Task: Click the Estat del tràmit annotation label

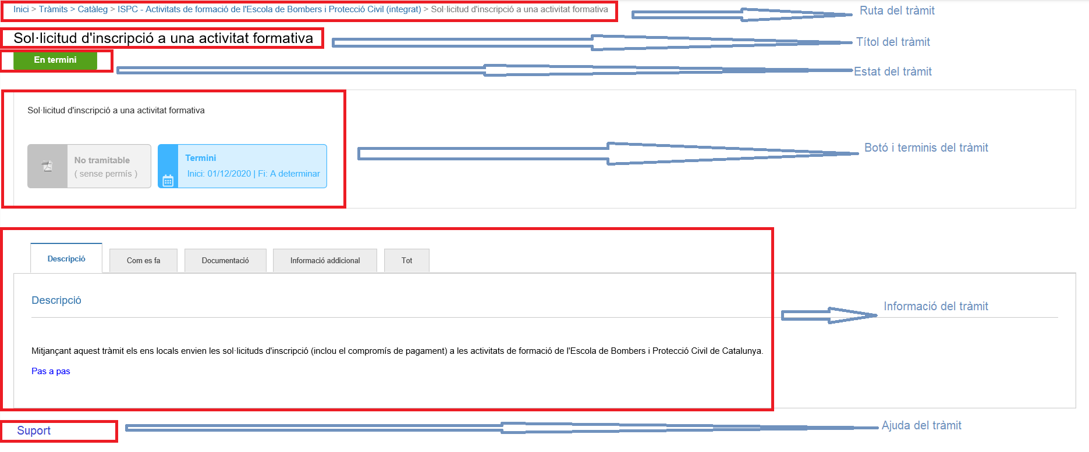Action: [892, 71]
